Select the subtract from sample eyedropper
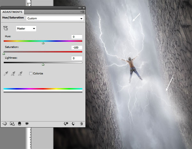This screenshot has width=192, height=149. 20,74
